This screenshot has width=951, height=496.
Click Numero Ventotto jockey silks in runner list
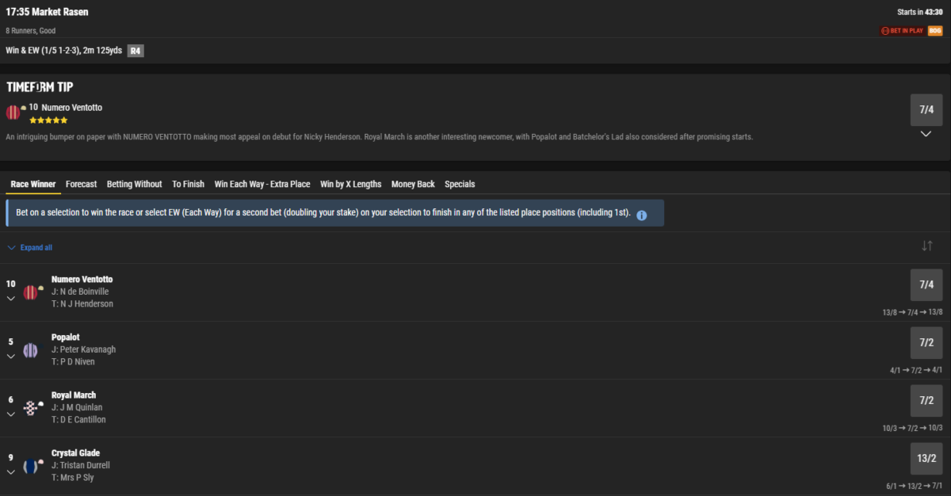pos(31,292)
